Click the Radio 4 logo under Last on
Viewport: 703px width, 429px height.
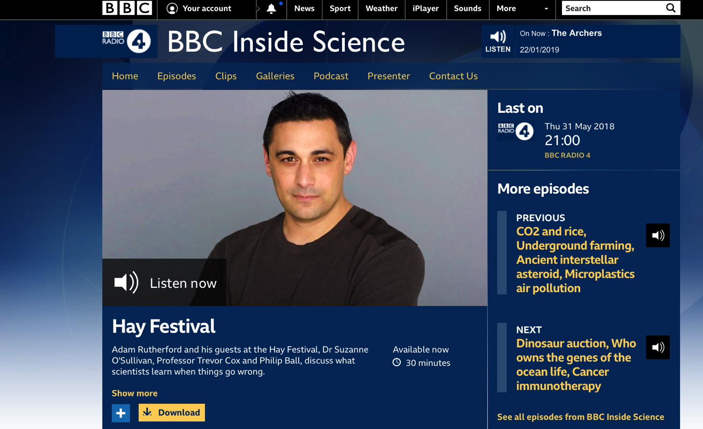pos(516,132)
